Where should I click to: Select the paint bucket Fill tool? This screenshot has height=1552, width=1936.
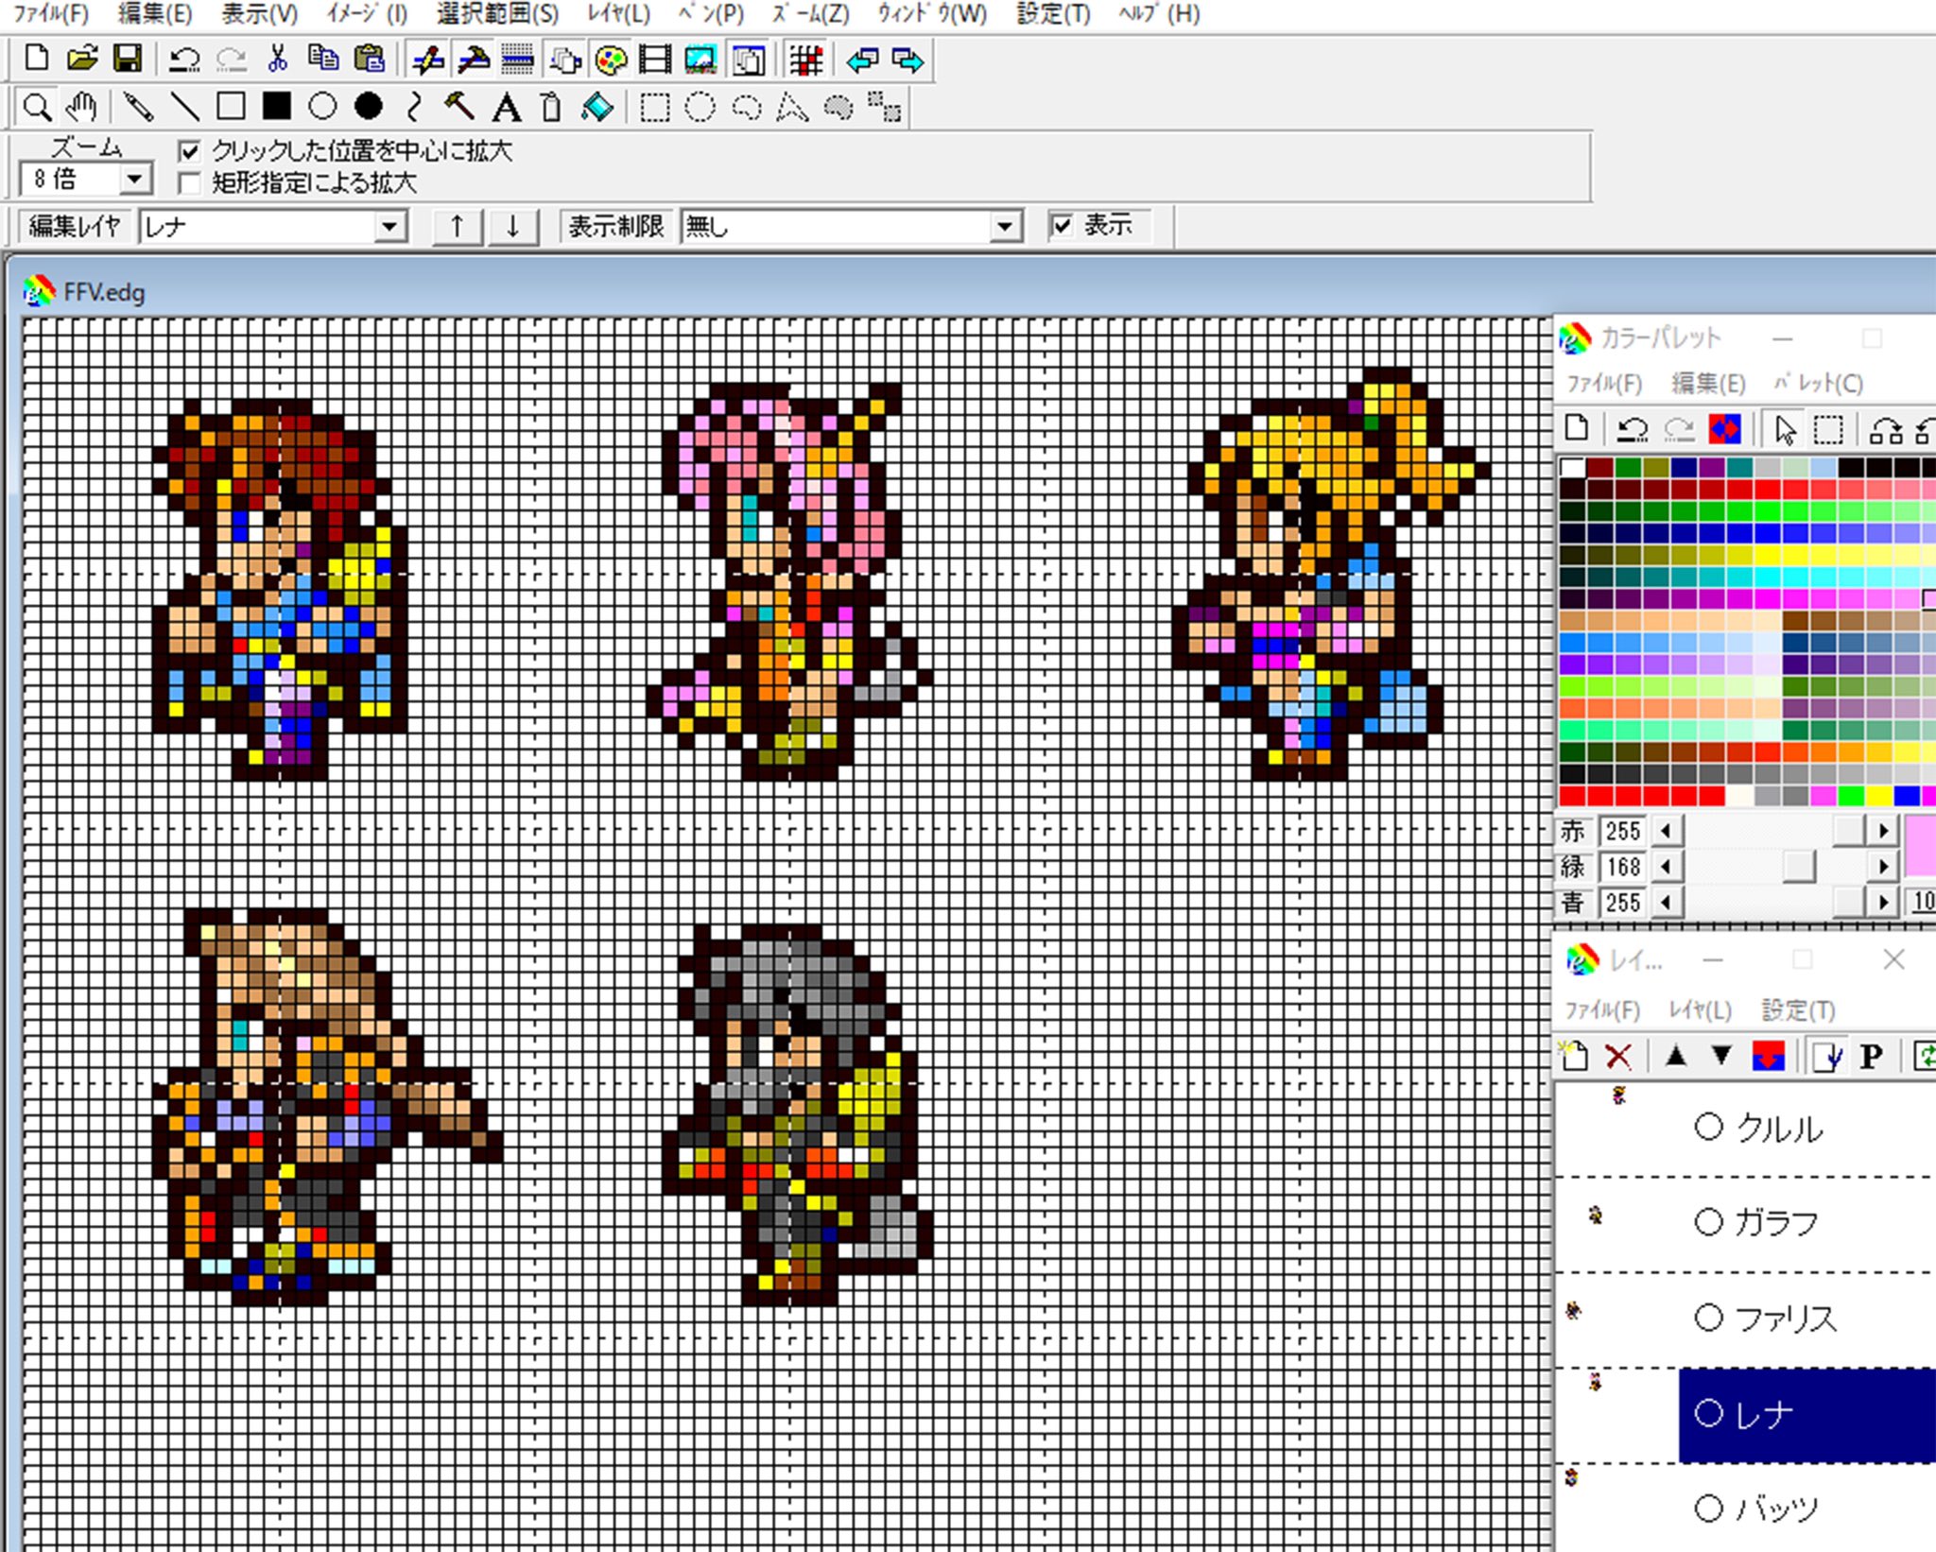pyautogui.click(x=597, y=108)
